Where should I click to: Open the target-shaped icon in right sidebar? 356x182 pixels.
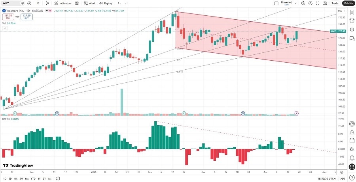(352, 124)
